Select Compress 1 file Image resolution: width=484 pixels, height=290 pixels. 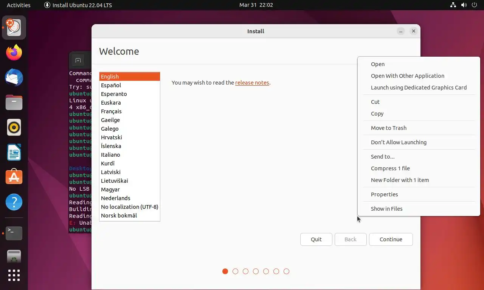(x=419, y=168)
